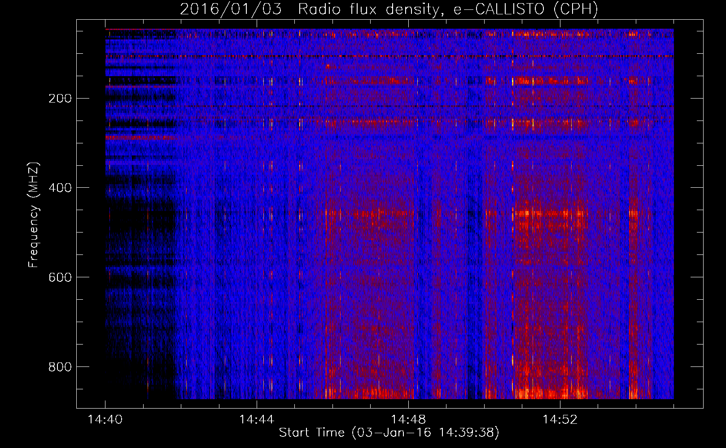Click the 14:40 time axis label
The image size is (726, 448).
click(x=105, y=419)
